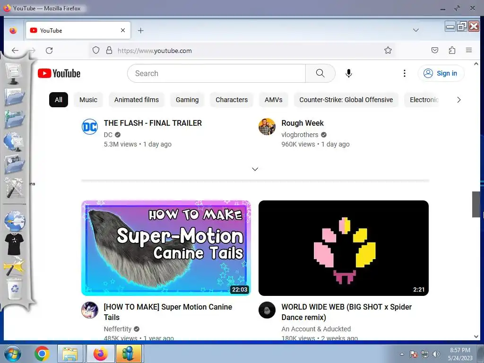Click the YouTube logo
The width and height of the screenshot is (484, 363).
(59, 73)
